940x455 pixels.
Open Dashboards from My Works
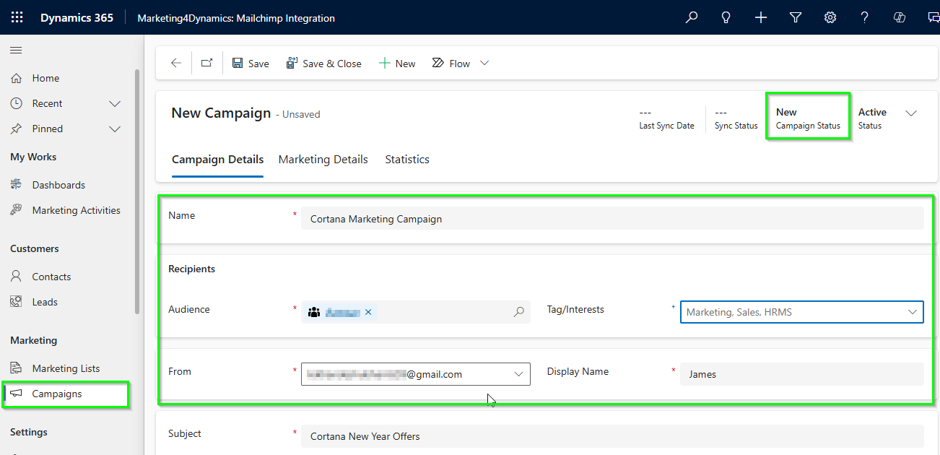tap(57, 184)
